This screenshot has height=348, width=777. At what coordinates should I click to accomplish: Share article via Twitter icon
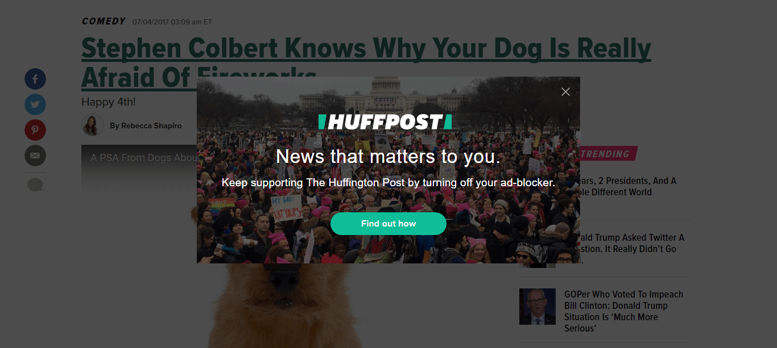[35, 104]
